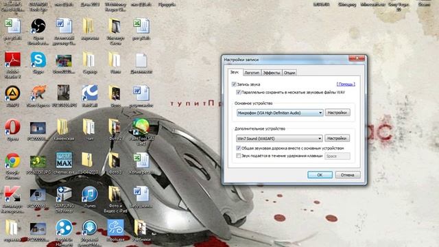Open the Основное устройство microphone dropdown
Image resolution: width=439 pixels, height=247 pixels.
pyautogui.click(x=280, y=113)
